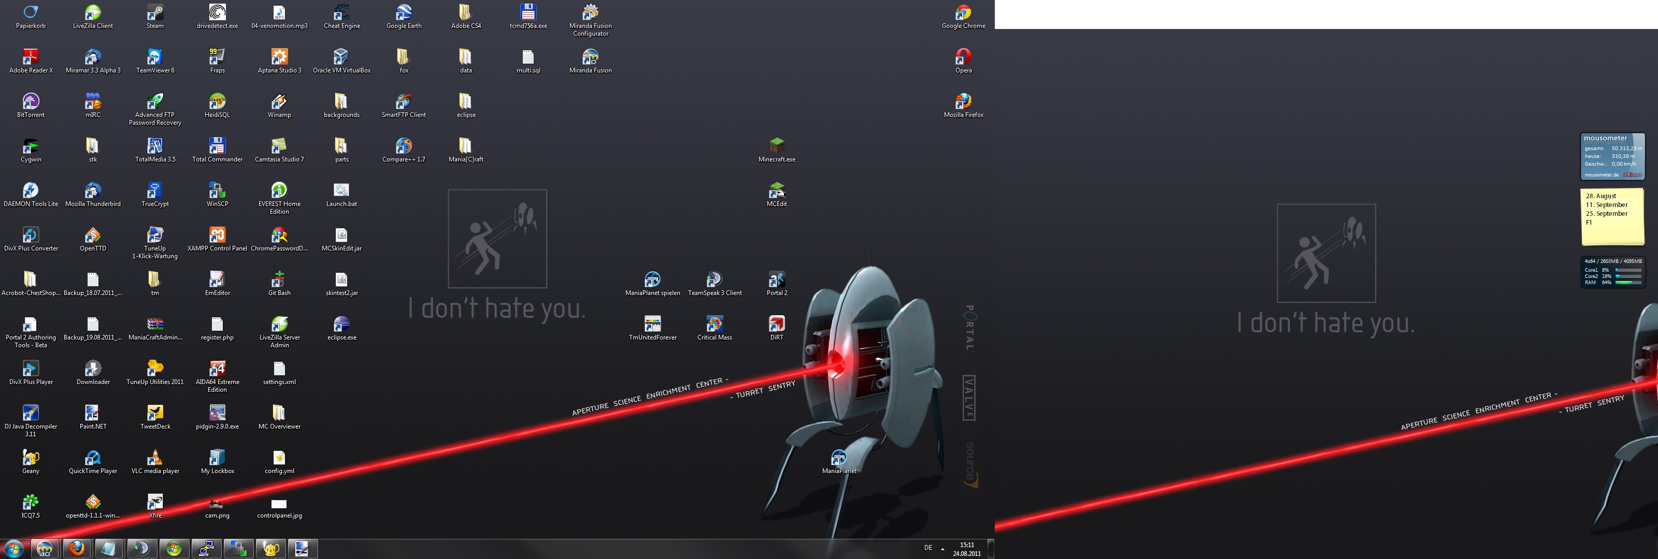Screen dimensions: 1658x559
Task: Select the cam.png image file
Action: [218, 508]
